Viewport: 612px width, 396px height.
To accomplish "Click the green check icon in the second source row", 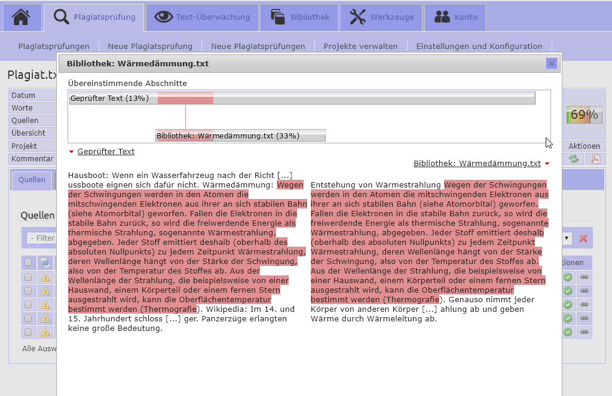I will click(568, 291).
